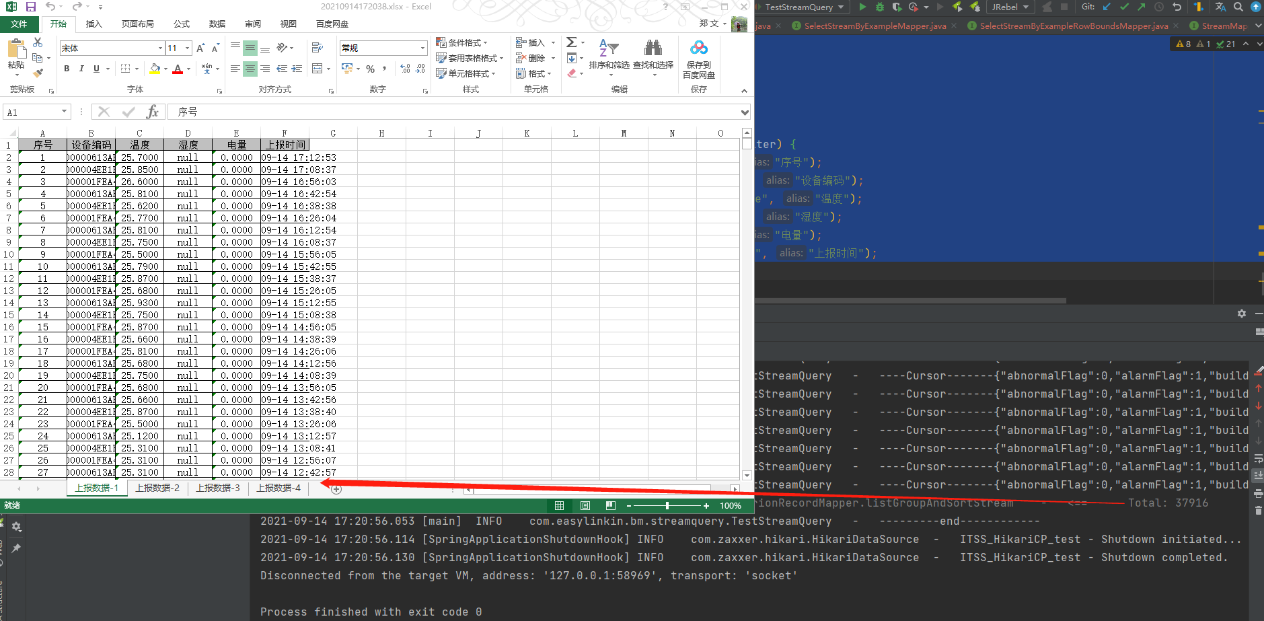Open the font name dropdown showing 宋体
The image size is (1264, 621).
click(160, 48)
